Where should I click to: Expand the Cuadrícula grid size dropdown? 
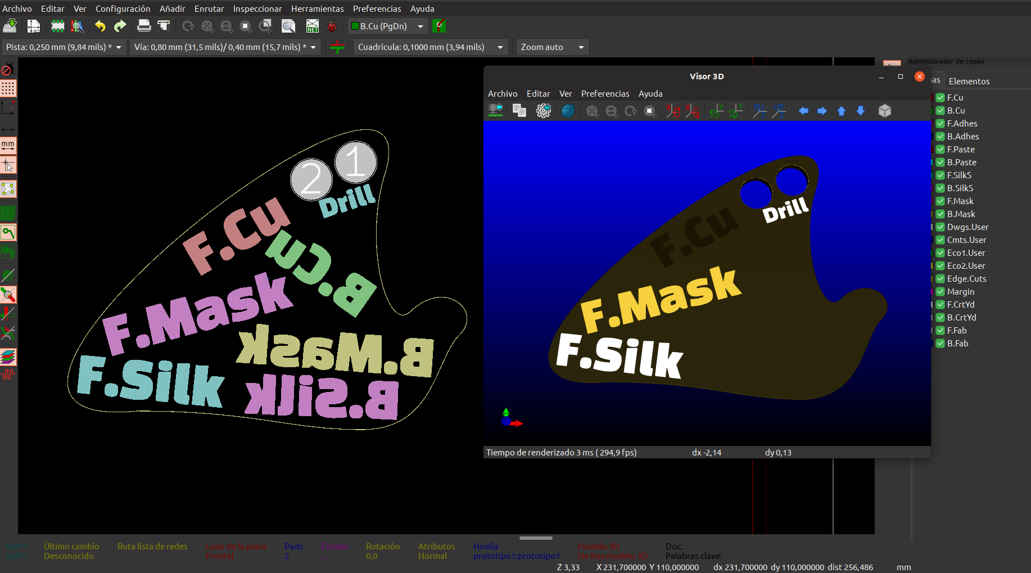tap(431, 47)
